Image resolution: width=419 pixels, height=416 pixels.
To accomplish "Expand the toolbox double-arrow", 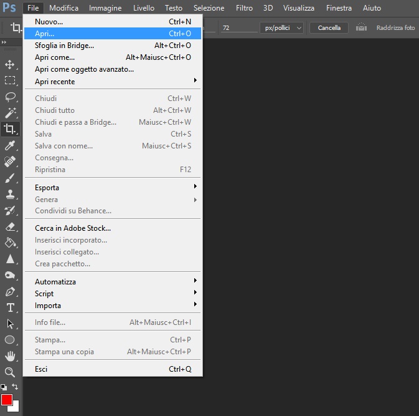I will [4, 42].
